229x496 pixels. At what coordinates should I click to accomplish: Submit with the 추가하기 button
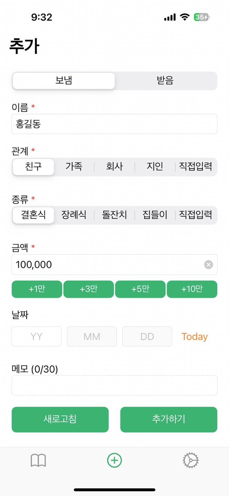pyautogui.click(x=169, y=419)
